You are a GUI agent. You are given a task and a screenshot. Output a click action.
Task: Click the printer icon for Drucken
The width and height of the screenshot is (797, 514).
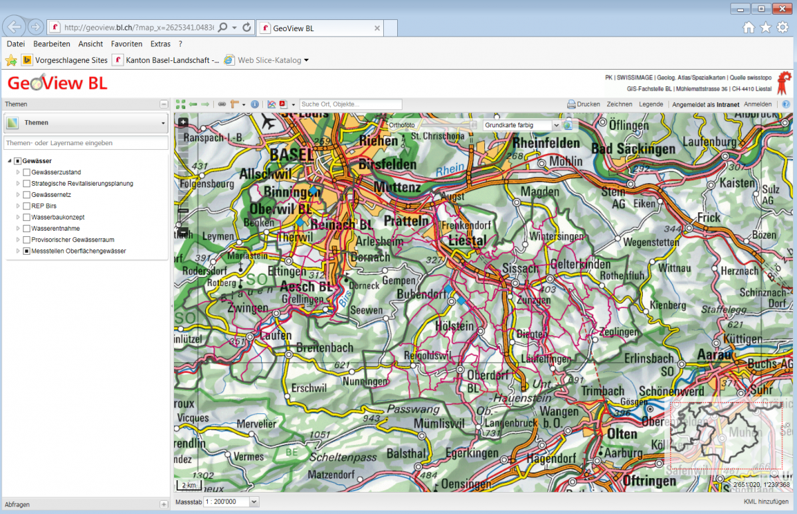pos(571,104)
